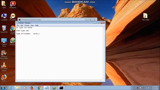Open Windows Media Player from the taskbar

24,88
